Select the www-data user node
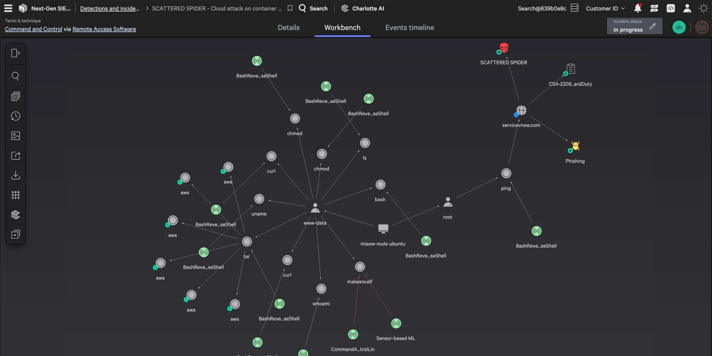712x356 pixels. click(315, 208)
